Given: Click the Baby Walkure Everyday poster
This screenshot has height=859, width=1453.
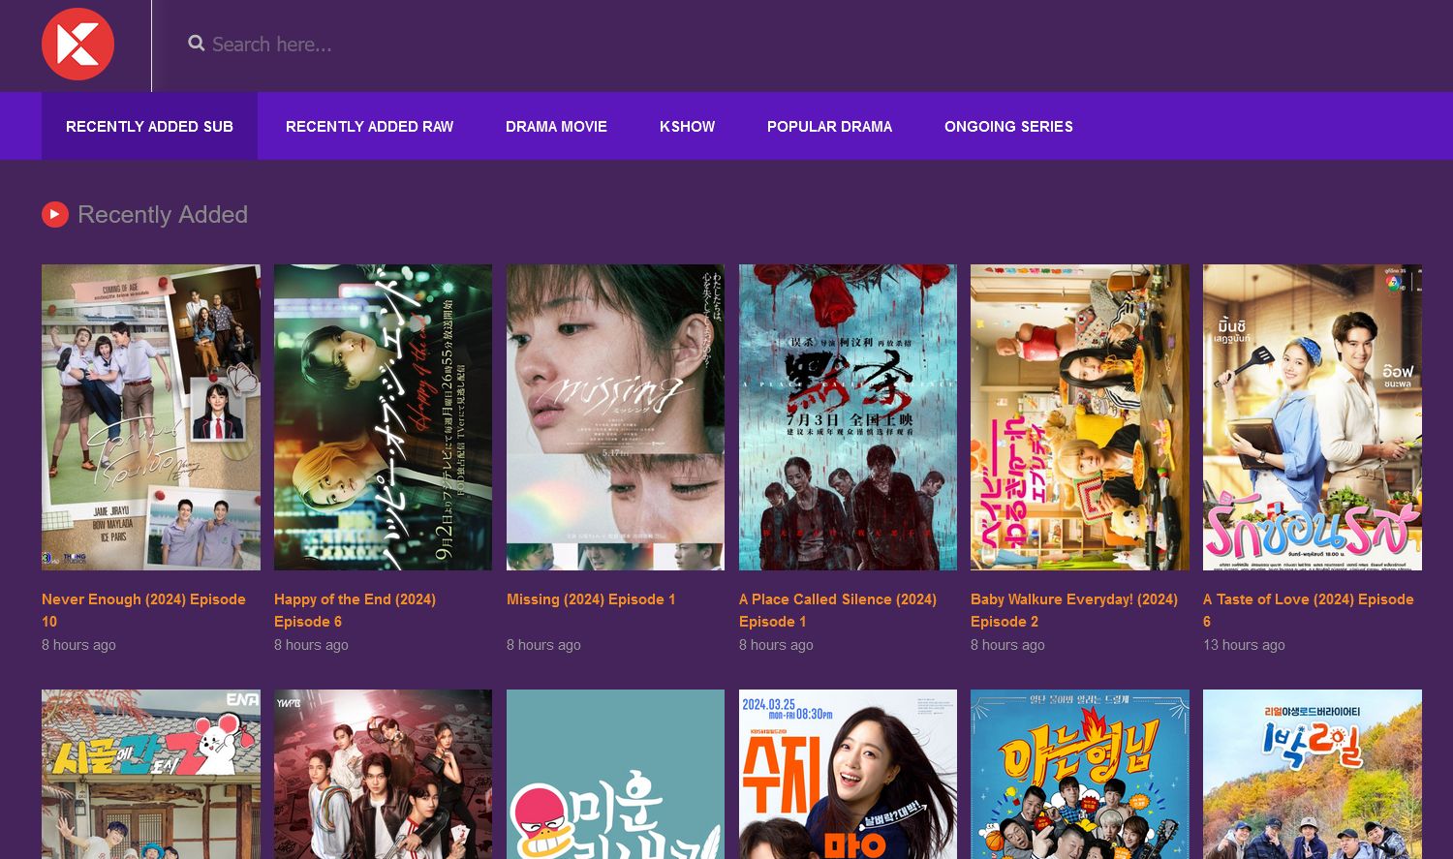Looking at the screenshot, I should pyautogui.click(x=1080, y=417).
